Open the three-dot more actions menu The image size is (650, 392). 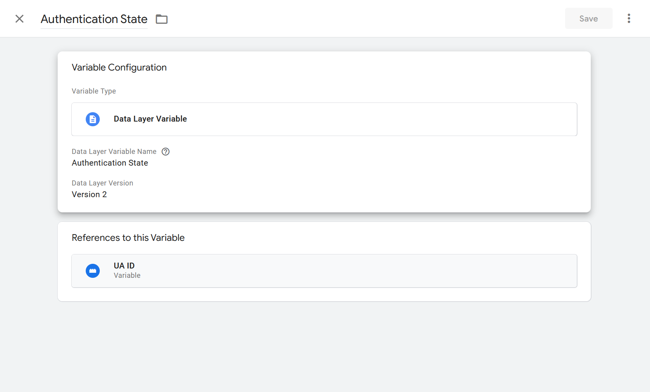[x=629, y=19]
